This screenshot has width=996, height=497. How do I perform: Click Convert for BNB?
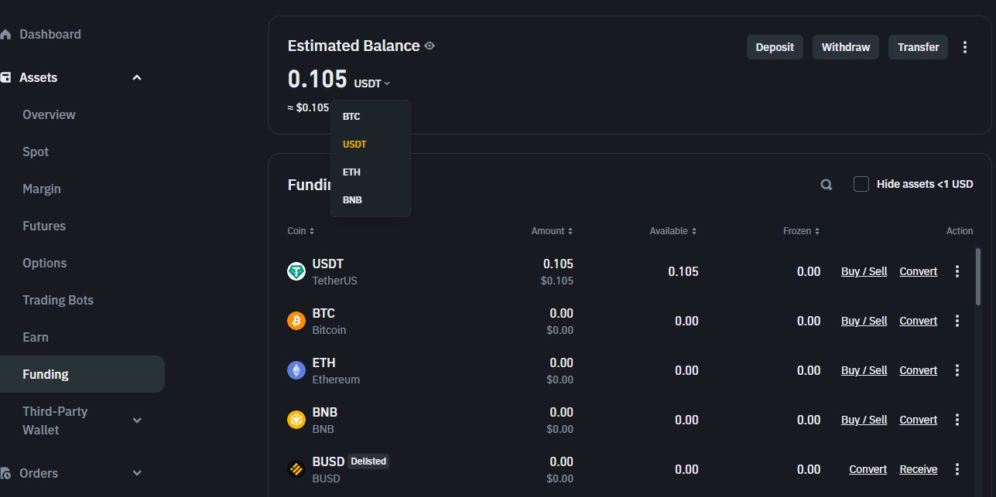coord(919,420)
